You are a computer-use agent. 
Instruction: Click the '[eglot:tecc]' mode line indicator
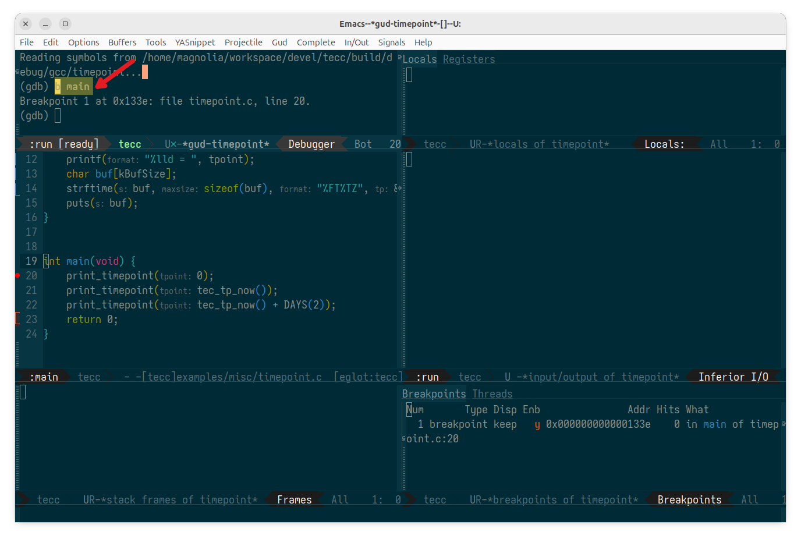tap(368, 377)
